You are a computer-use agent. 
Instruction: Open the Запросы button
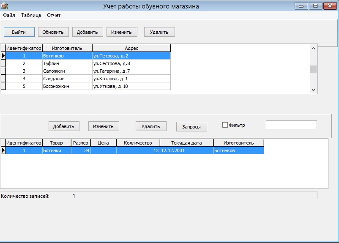191,127
